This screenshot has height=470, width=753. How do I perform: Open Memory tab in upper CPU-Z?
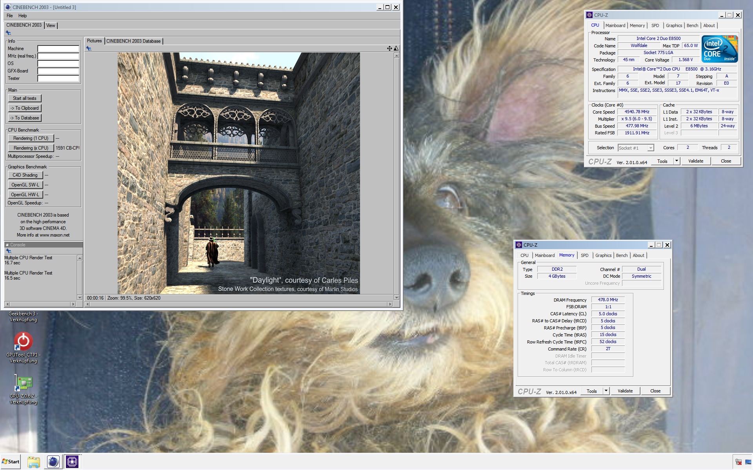tap(637, 25)
